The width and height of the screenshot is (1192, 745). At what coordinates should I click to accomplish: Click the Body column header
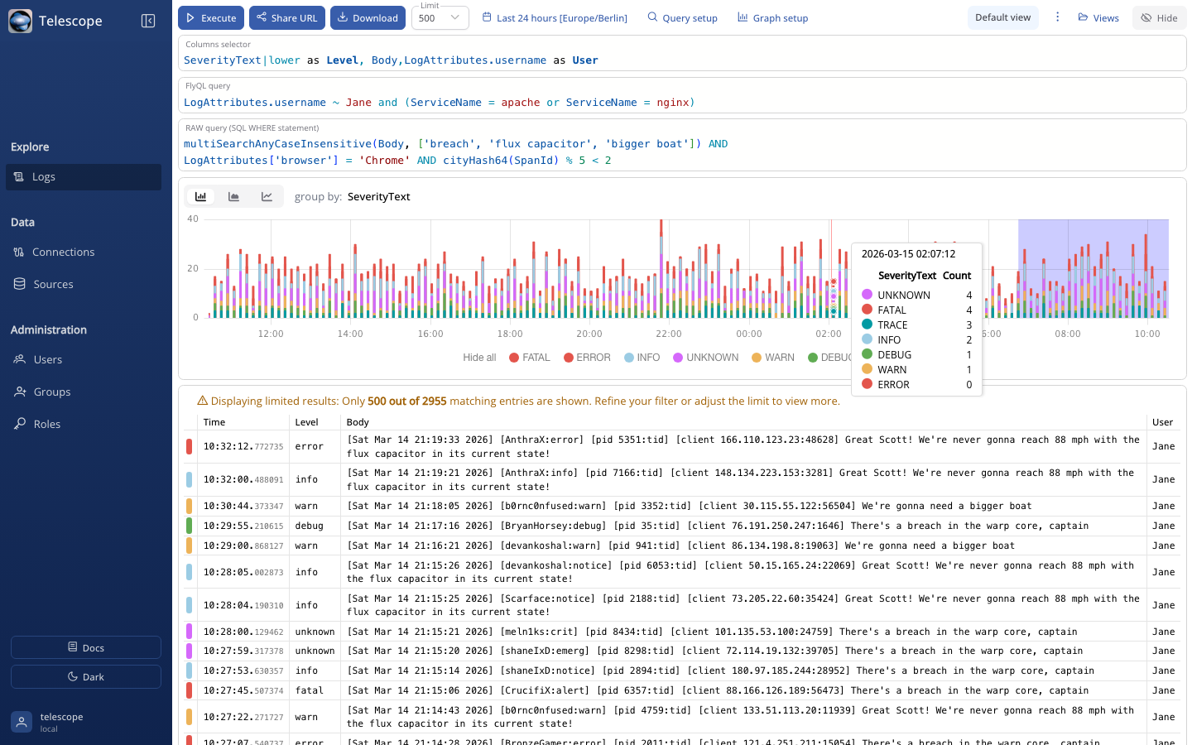[x=358, y=422]
